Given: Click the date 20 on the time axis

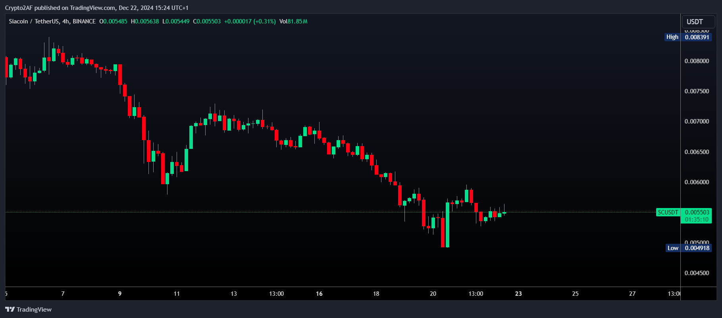Looking at the screenshot, I should pyautogui.click(x=433, y=294).
